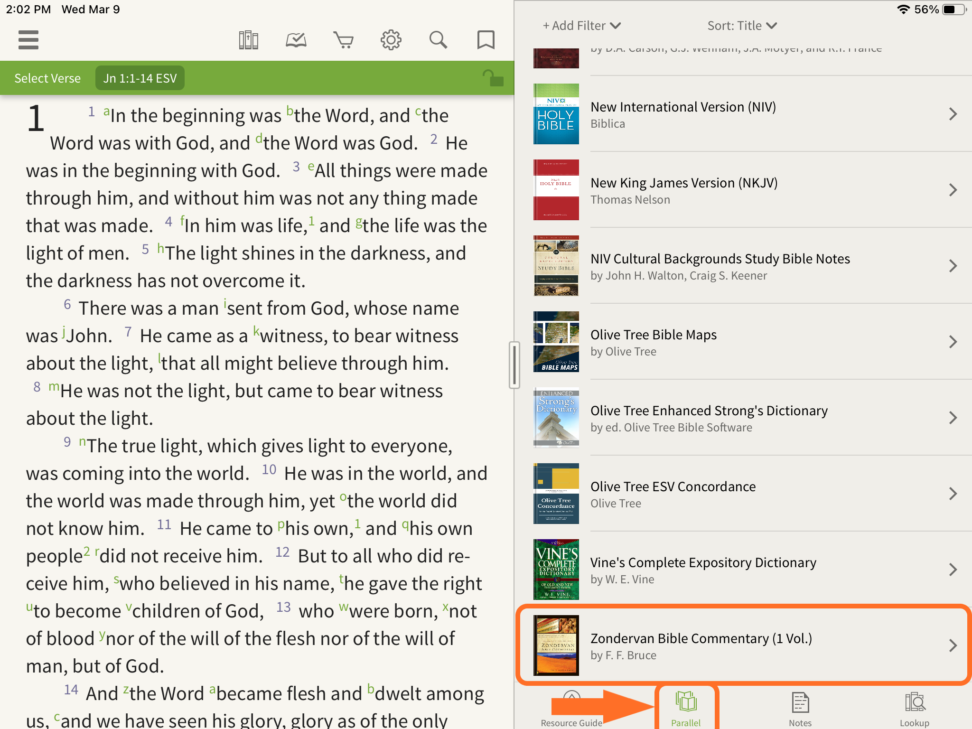The width and height of the screenshot is (972, 729).
Task: Open the store shopping cart
Action: [344, 40]
